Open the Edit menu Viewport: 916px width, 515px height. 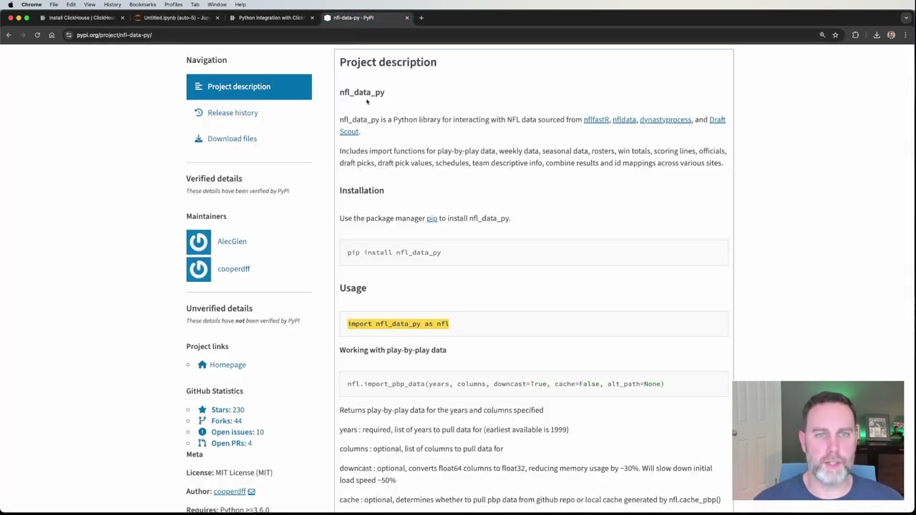pyautogui.click(x=71, y=4)
